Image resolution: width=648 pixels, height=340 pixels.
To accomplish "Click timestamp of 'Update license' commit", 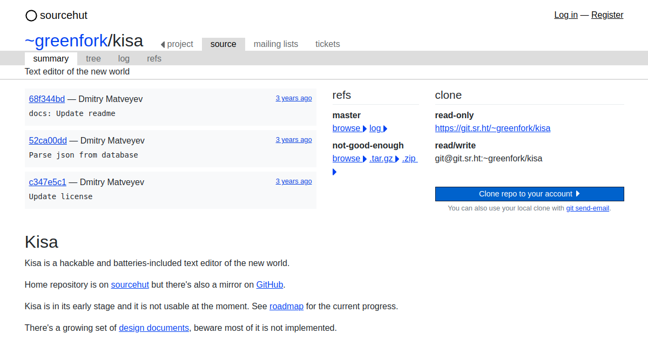I will 294,181.
